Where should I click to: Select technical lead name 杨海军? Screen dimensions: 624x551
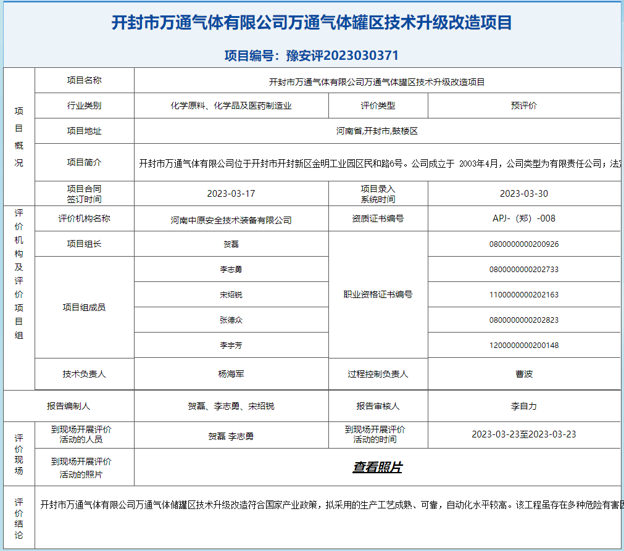231,374
